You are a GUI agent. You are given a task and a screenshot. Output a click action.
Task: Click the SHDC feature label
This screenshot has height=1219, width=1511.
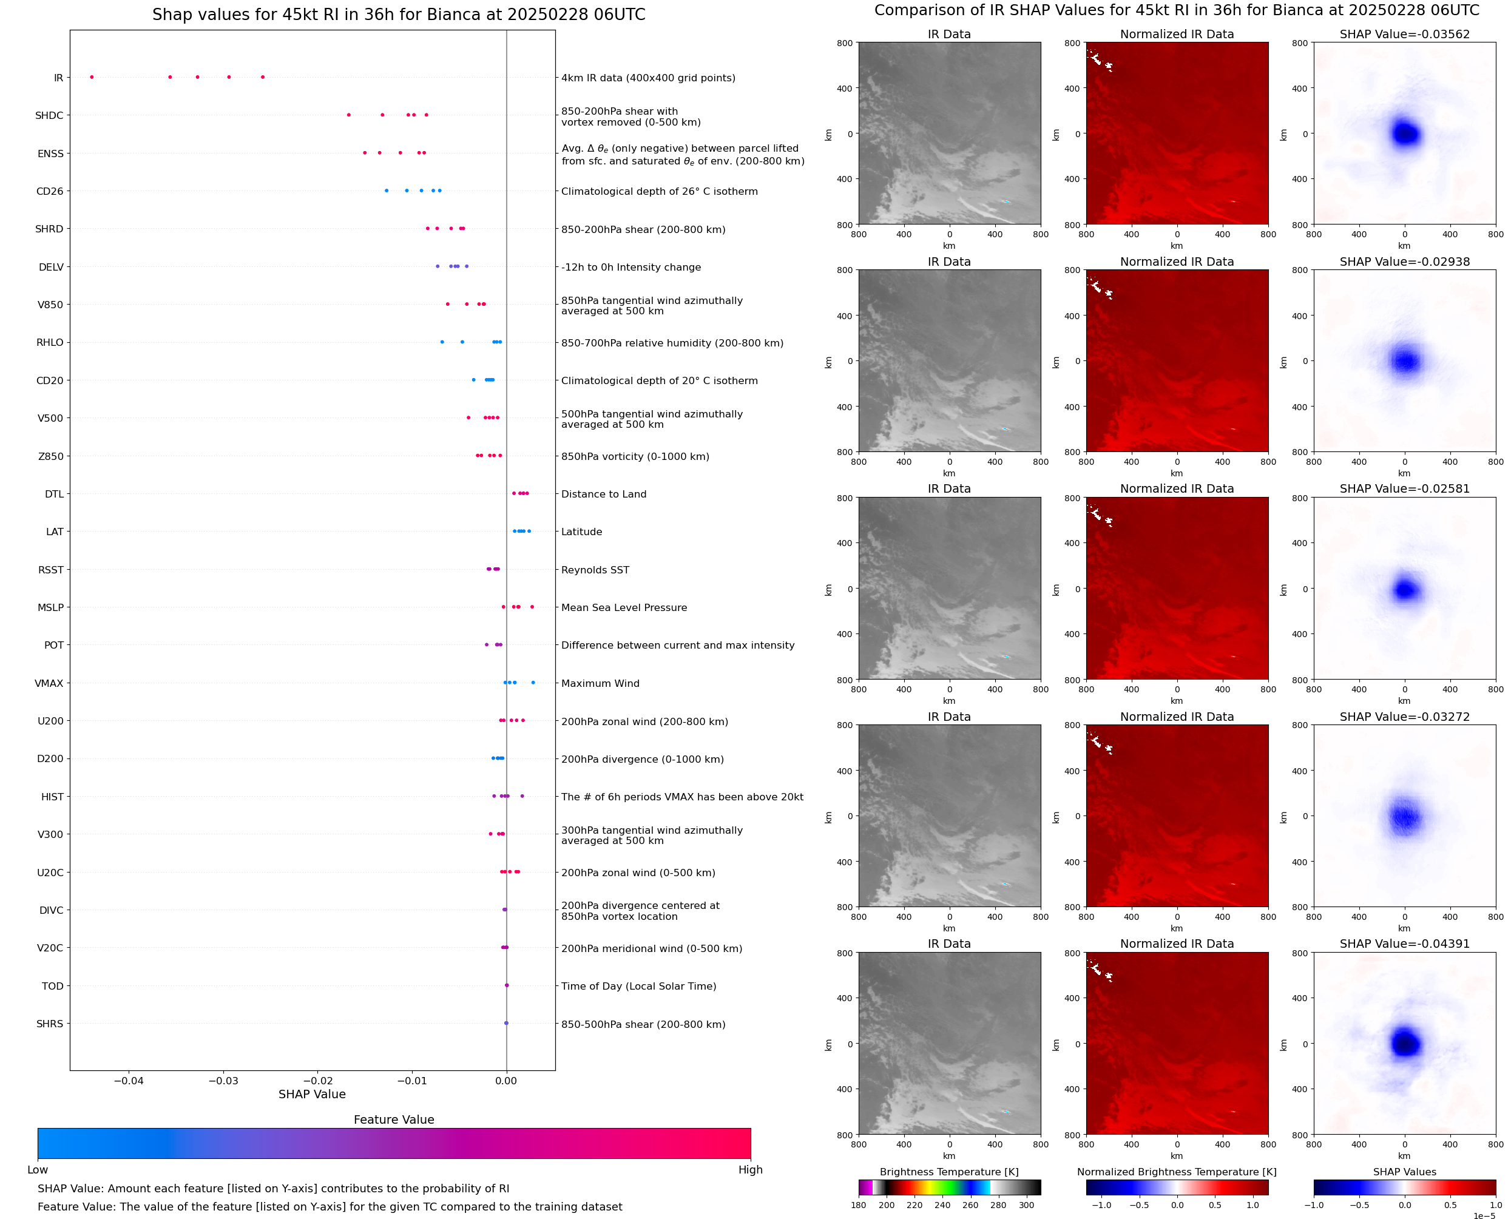point(49,115)
